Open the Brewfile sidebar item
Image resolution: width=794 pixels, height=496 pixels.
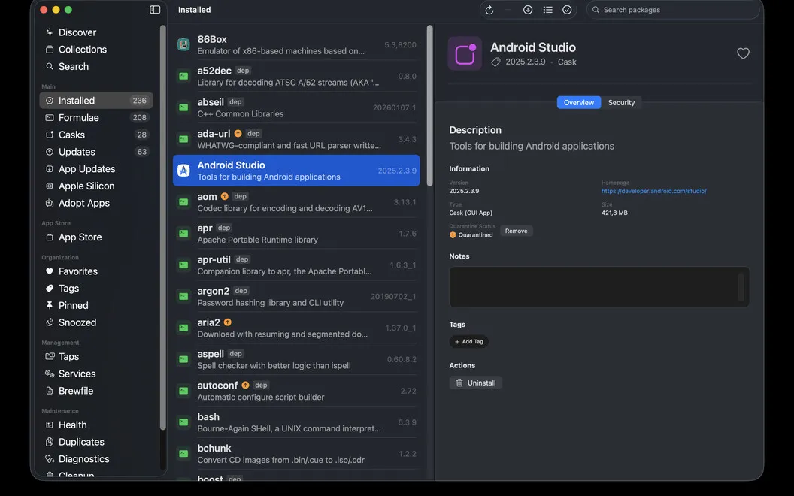pos(96,392)
